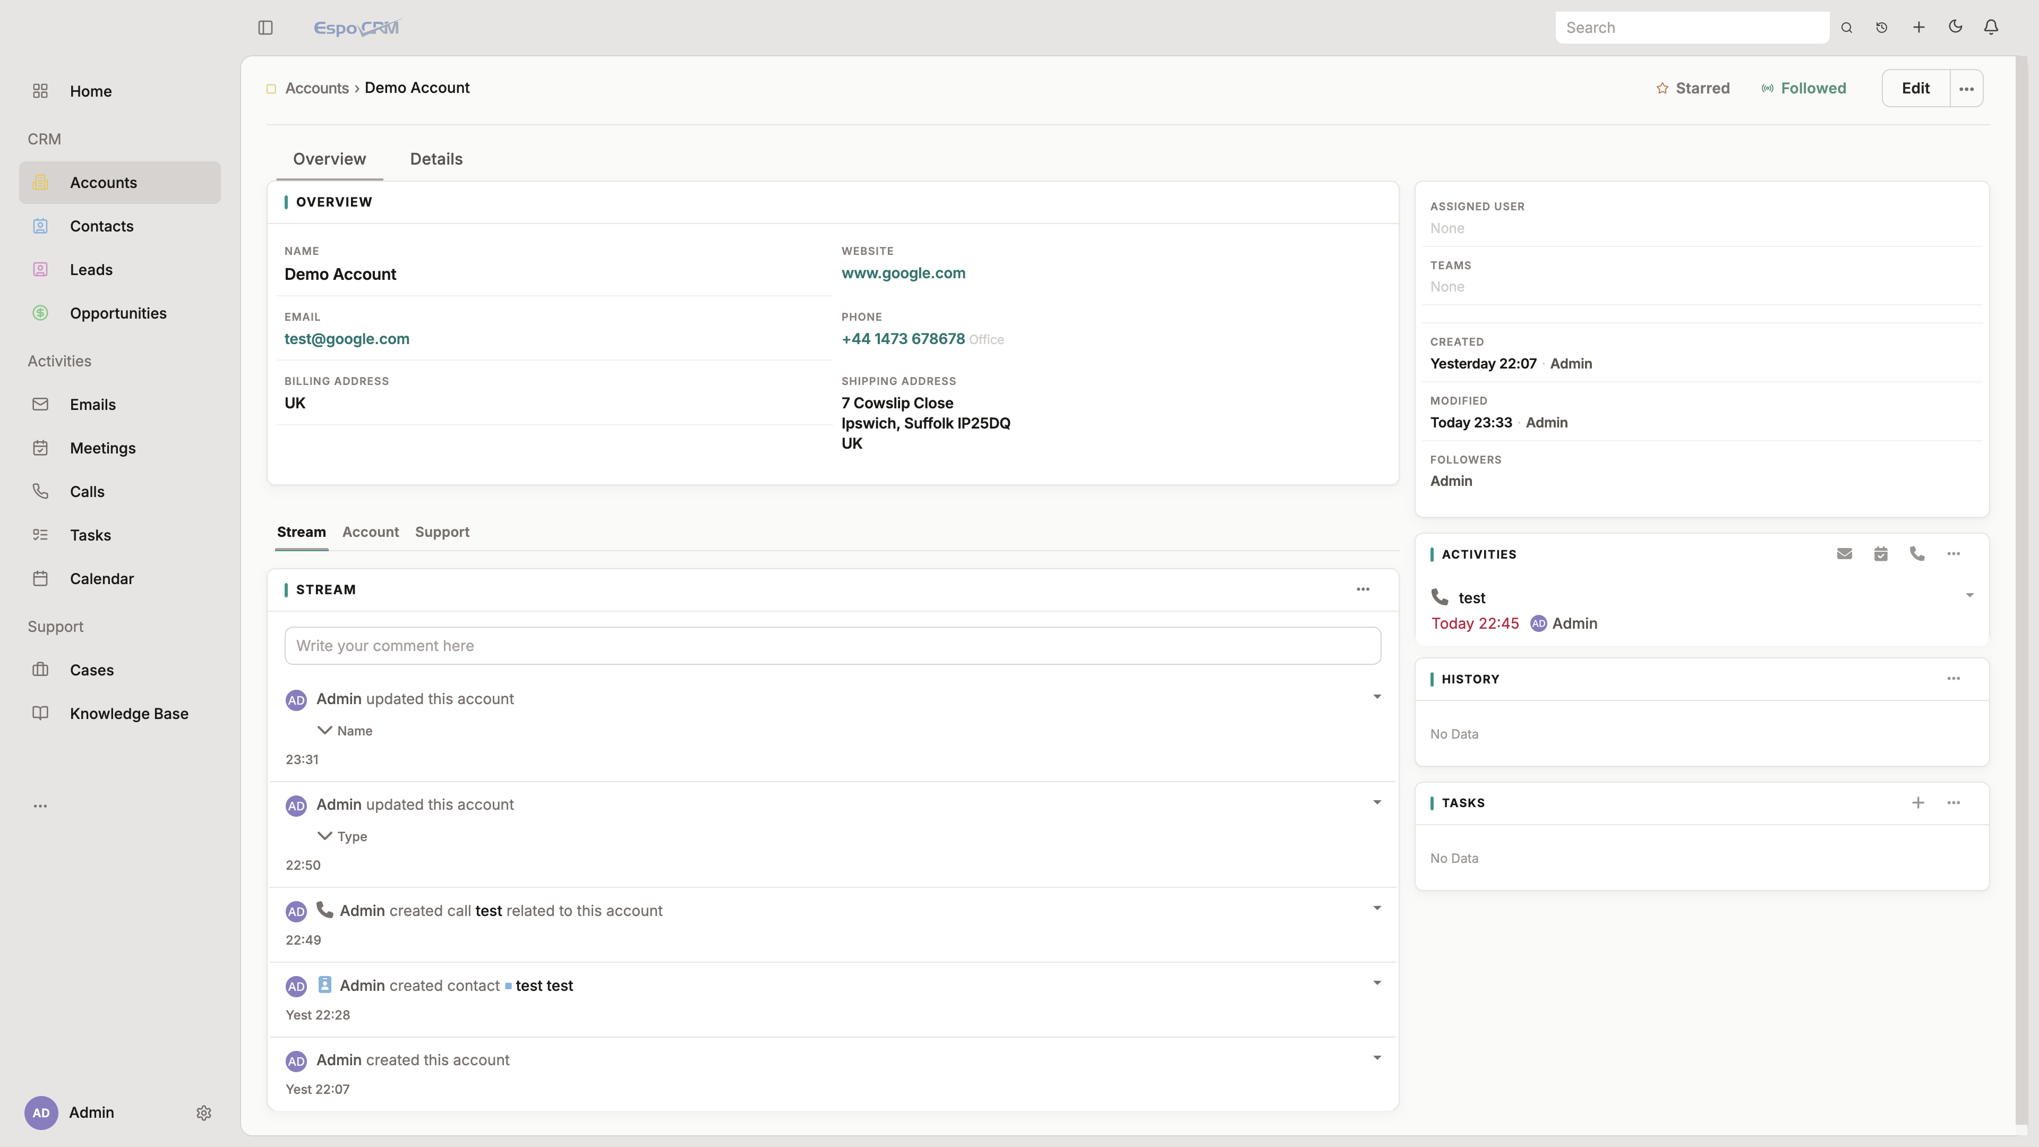Click the sidebar bottom three-dot more icon
The height and width of the screenshot is (1147, 2039).
(40, 806)
